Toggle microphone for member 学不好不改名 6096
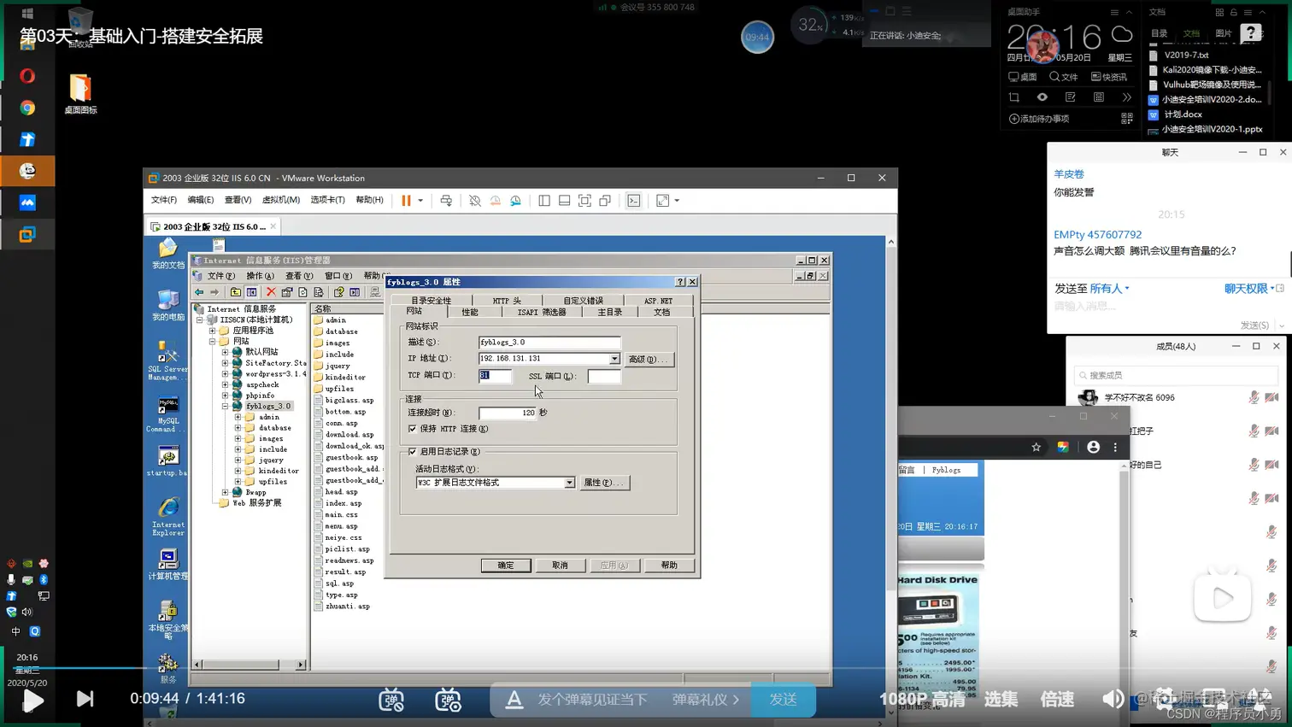This screenshot has width=1292, height=727. point(1254,397)
